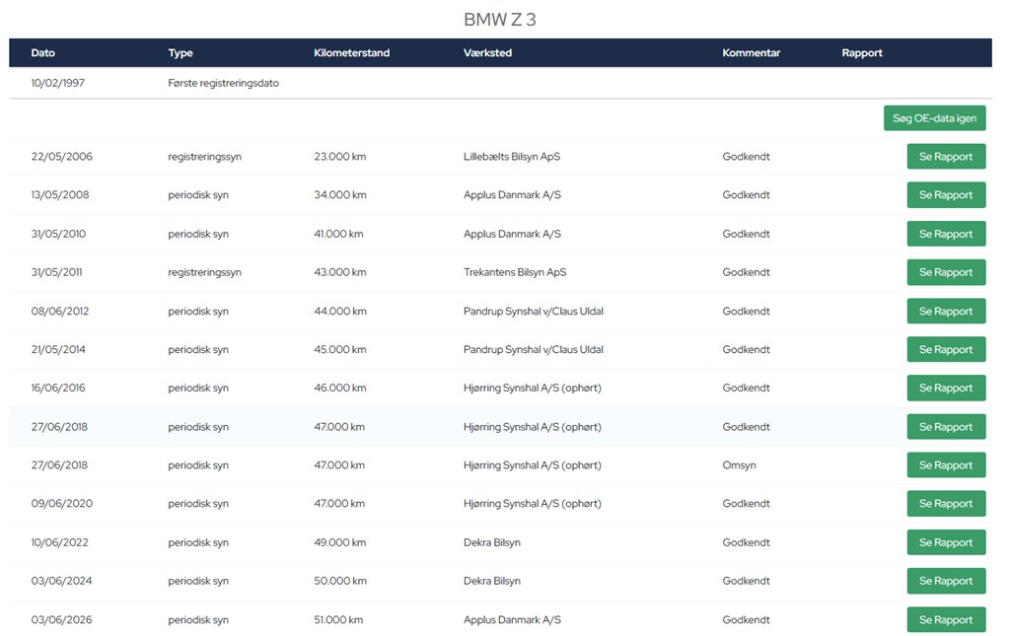
Task: Click the 43.000 km reading
Action: [x=340, y=272]
